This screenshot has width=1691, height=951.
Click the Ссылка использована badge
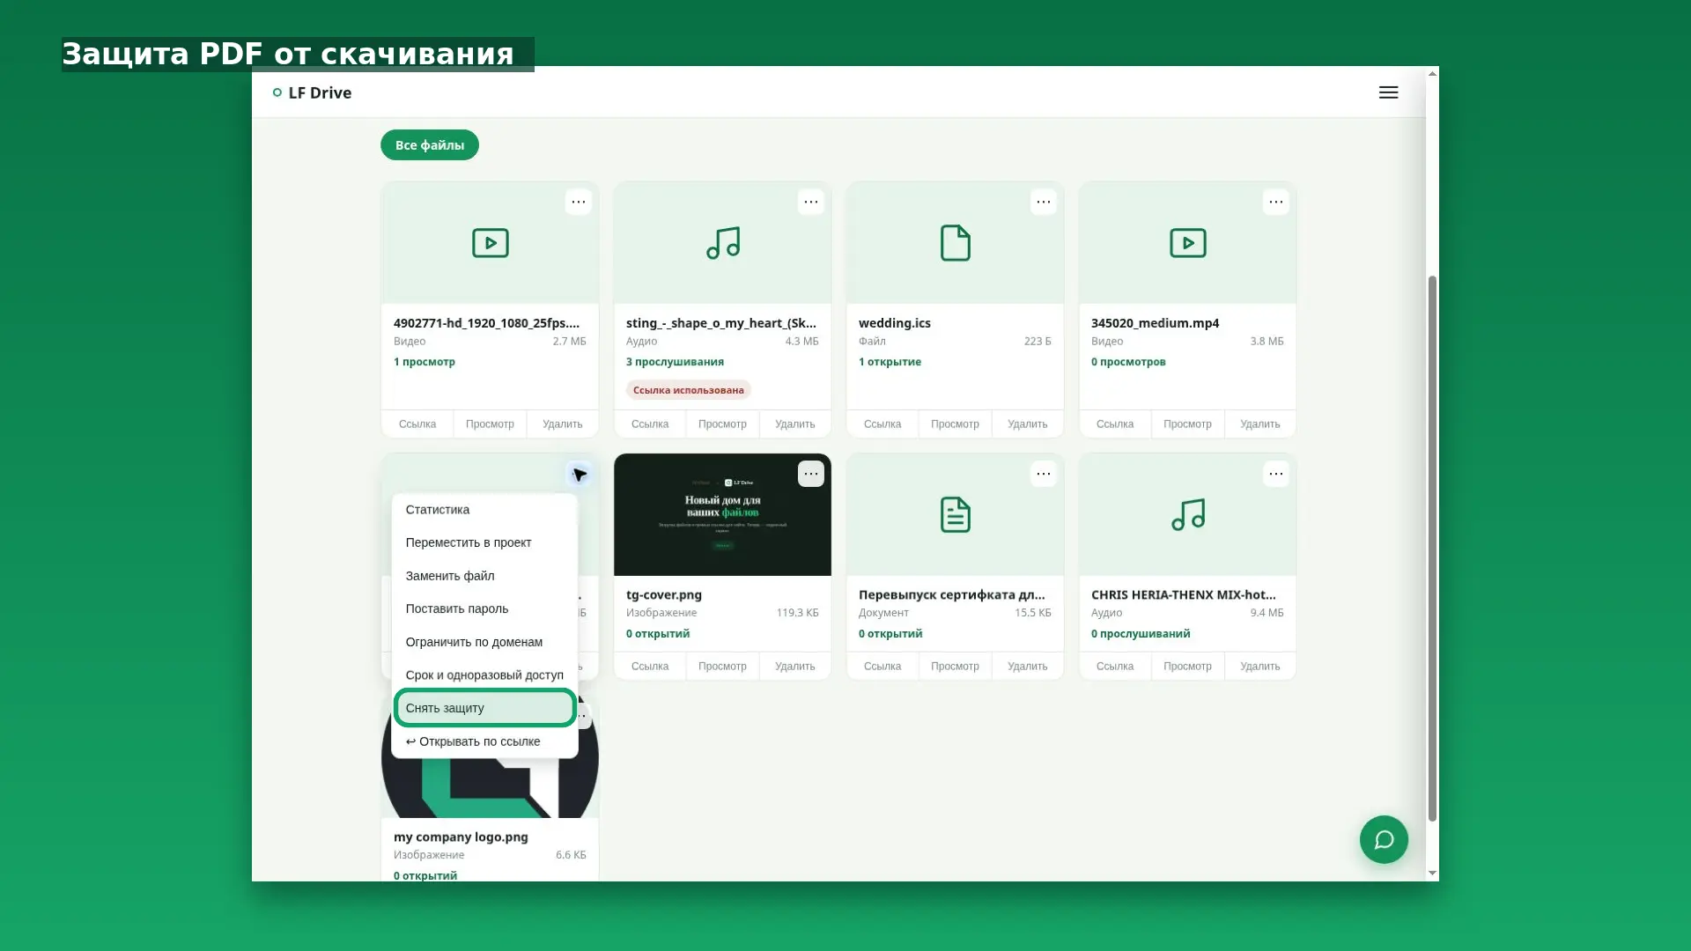point(689,390)
